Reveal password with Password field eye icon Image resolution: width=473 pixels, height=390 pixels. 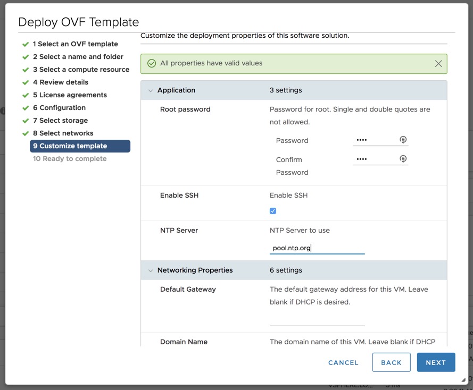coord(403,140)
